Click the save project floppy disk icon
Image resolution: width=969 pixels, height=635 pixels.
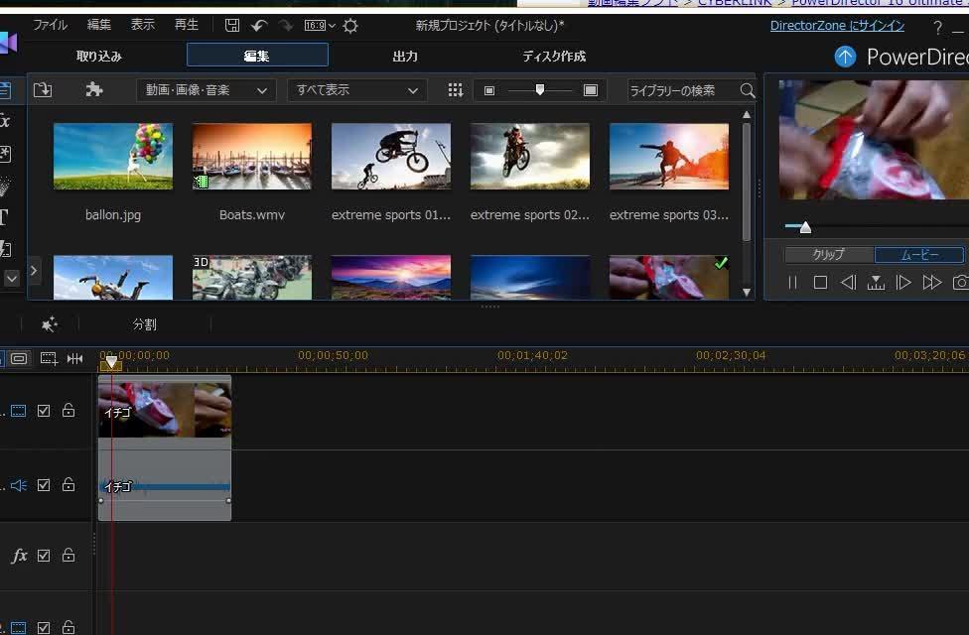click(x=232, y=26)
